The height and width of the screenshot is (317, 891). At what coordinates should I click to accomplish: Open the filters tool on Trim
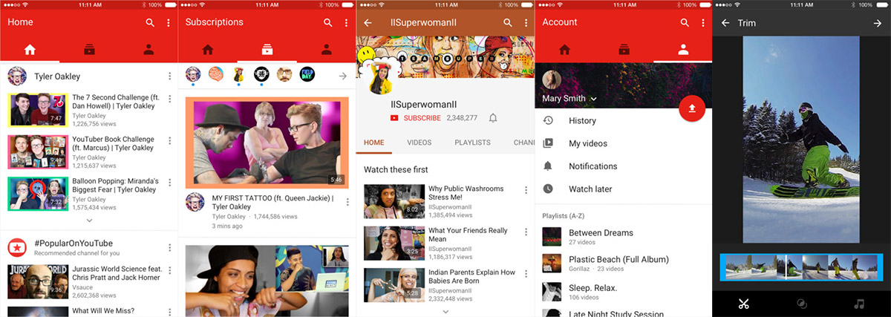tap(801, 304)
